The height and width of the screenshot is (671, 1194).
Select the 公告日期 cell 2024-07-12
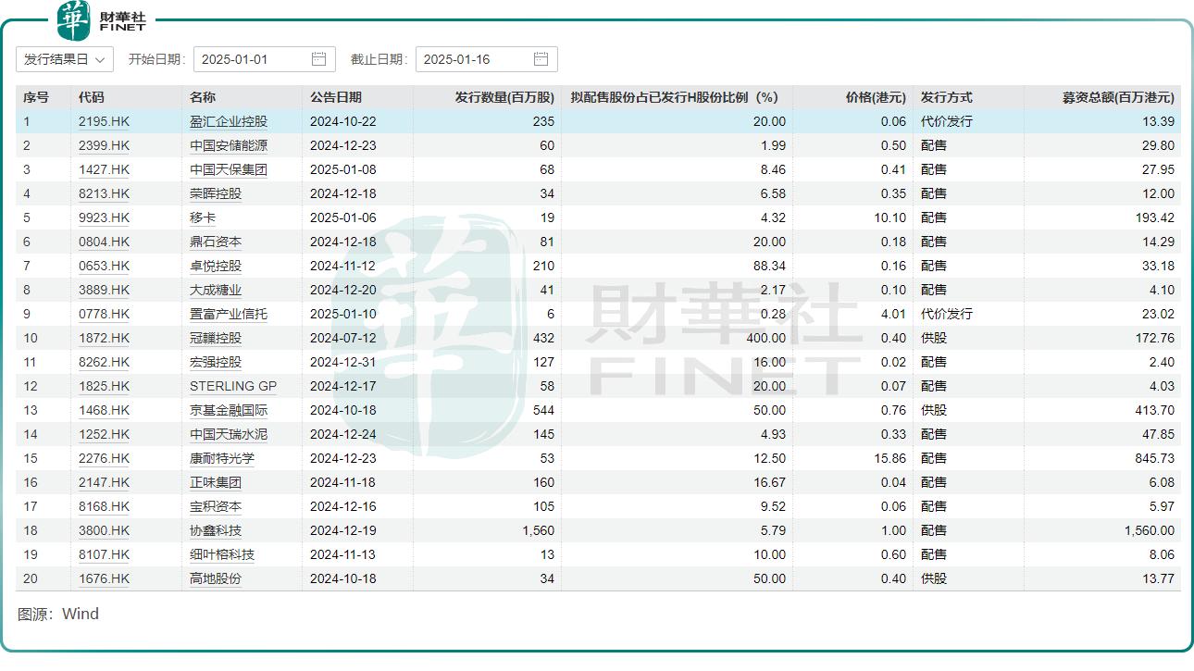(343, 338)
